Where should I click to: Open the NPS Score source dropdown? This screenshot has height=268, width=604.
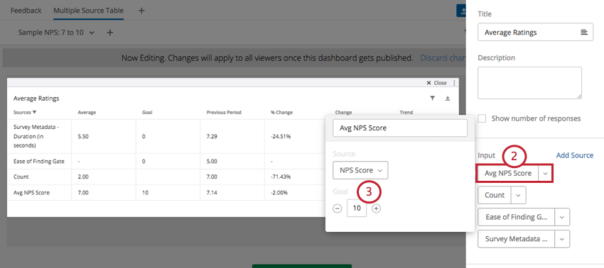(360, 170)
